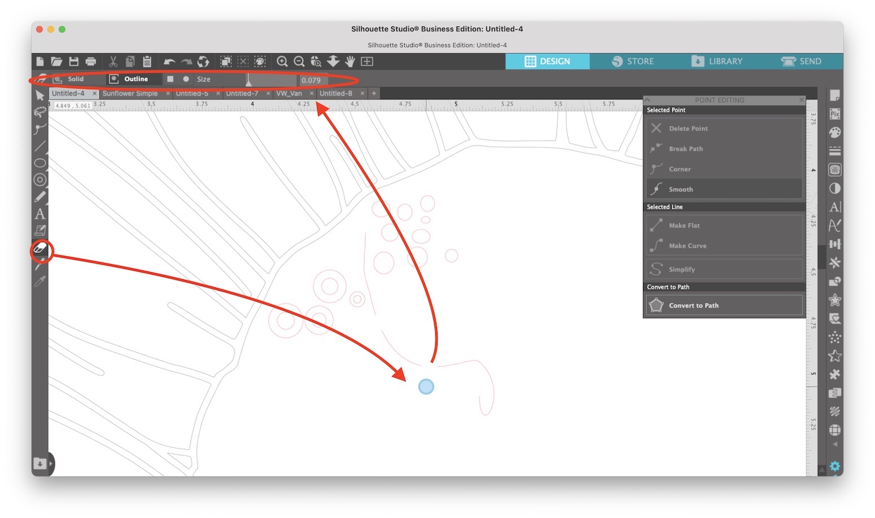
Task: Select the Eyedropper tool
Action: pos(40,282)
